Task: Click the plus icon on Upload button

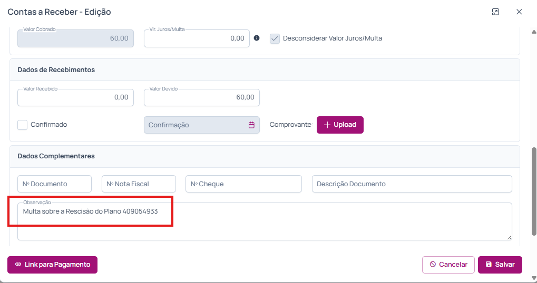Action: pos(327,125)
